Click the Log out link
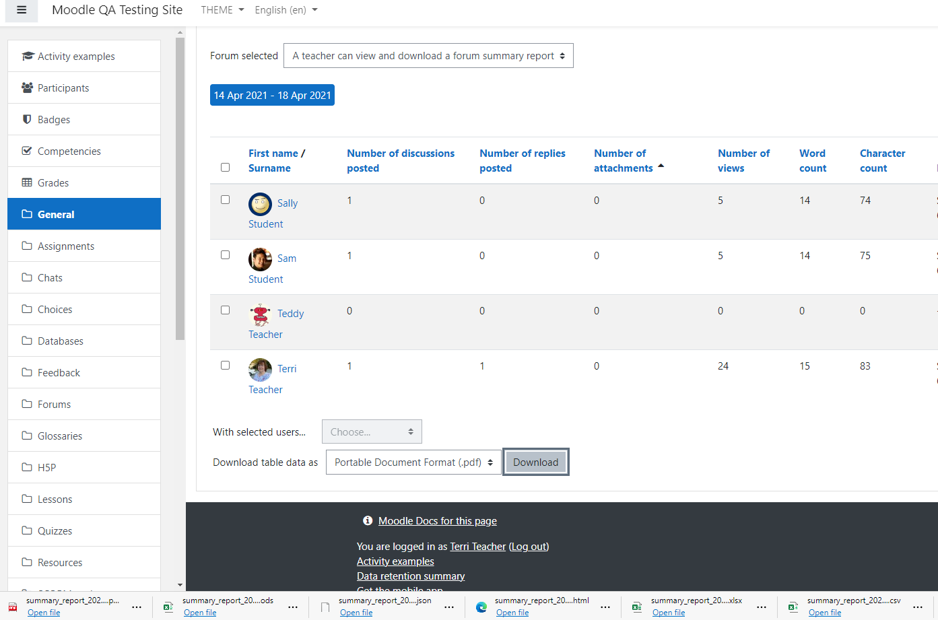This screenshot has width=938, height=620. coord(529,546)
